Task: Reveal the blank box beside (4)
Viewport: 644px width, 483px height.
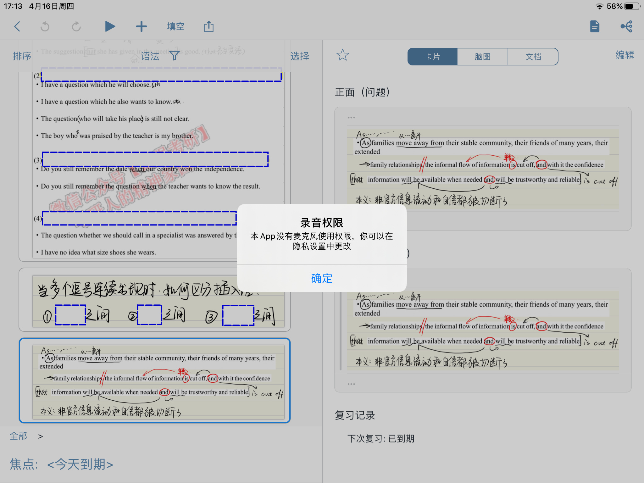Action: coord(139,218)
